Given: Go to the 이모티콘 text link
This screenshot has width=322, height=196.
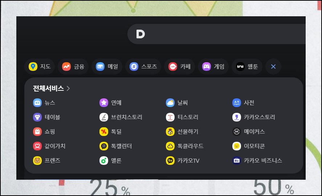Looking at the screenshot, I should point(254,146).
